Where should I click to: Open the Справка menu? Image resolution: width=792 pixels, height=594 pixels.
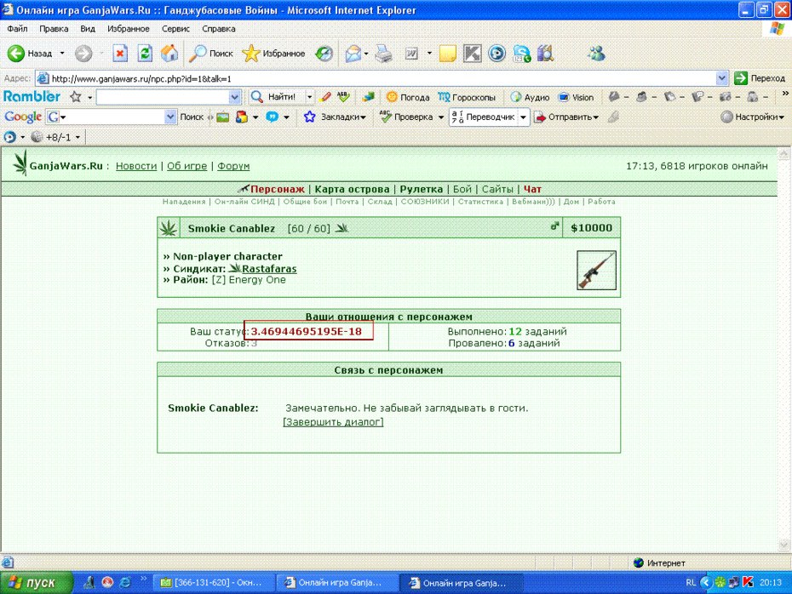coord(219,29)
